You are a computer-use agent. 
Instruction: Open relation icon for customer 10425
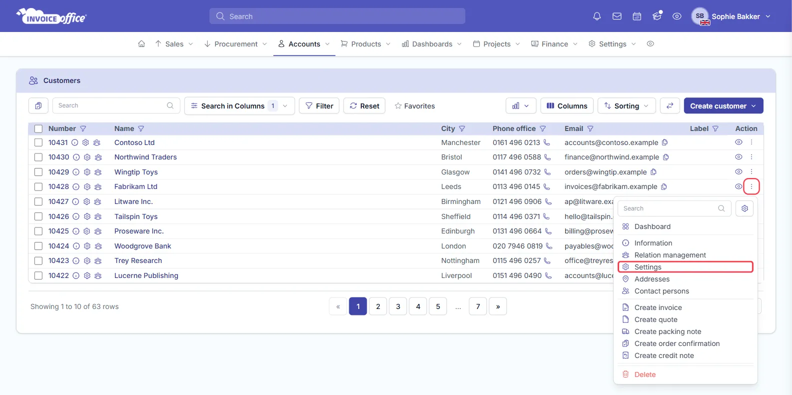[x=97, y=231]
